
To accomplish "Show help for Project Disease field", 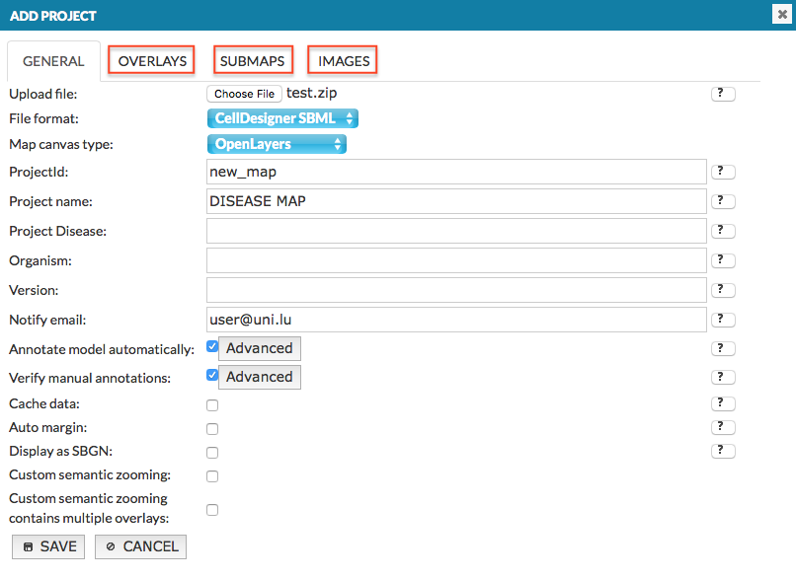I will (723, 231).
